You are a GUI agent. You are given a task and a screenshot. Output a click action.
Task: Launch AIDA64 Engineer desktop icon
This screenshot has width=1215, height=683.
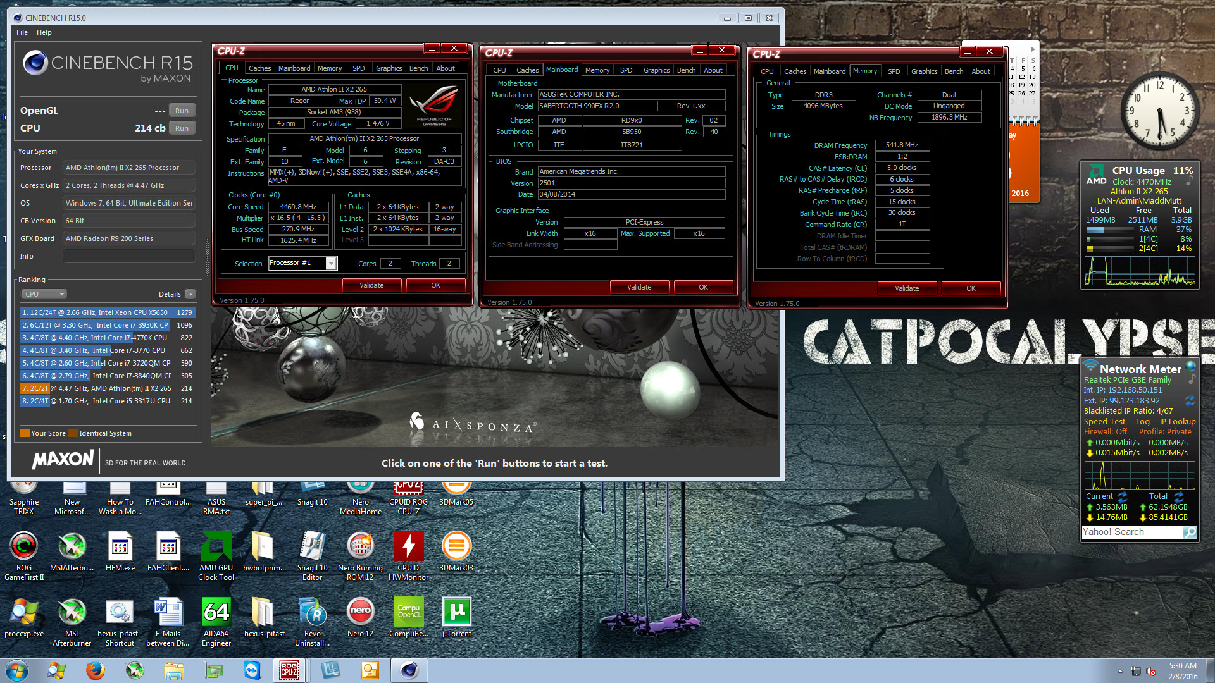216,621
